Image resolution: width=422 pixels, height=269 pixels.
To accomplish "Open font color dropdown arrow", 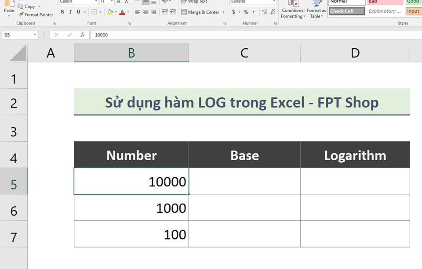I will click(128, 12).
